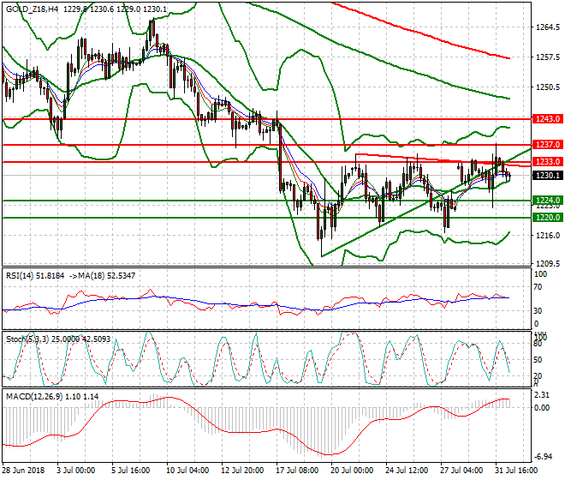
Task: Click the 17 Jul 08:00 time marker
Action: (298, 471)
